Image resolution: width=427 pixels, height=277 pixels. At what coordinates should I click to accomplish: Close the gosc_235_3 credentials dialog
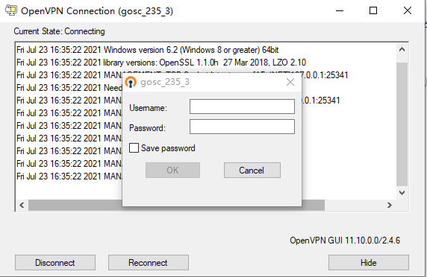pyautogui.click(x=290, y=82)
